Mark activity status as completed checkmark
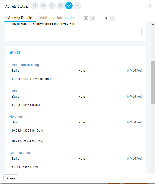Image resolution: width=155 pixels, height=184 pixels. click(x=69, y=6)
